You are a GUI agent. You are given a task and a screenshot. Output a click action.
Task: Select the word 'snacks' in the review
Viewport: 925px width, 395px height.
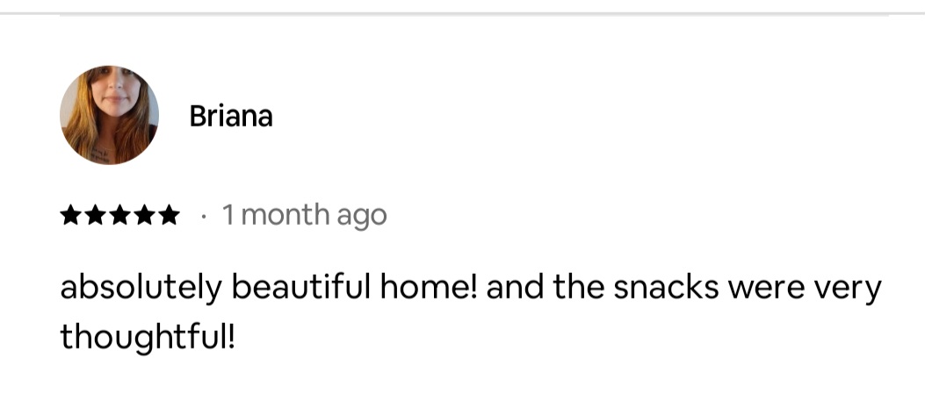tap(657, 289)
